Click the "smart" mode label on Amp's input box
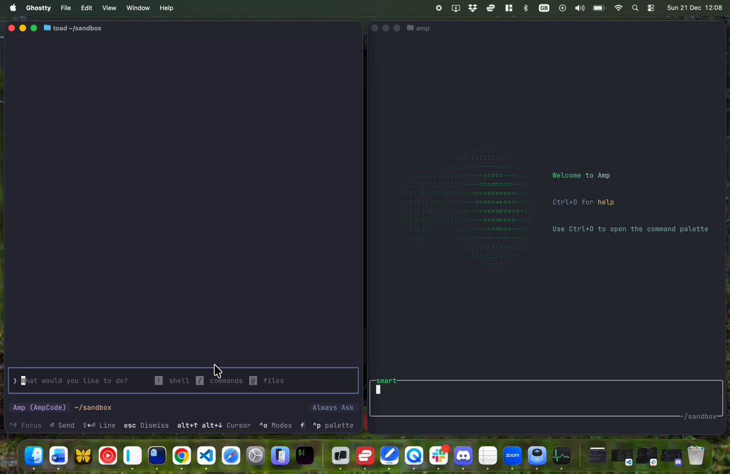730x474 pixels. click(387, 380)
